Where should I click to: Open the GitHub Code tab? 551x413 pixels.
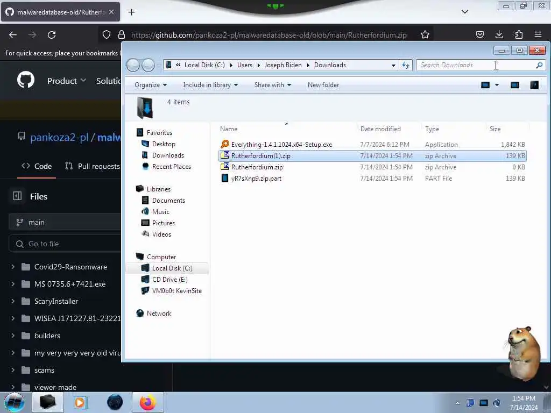(x=37, y=166)
